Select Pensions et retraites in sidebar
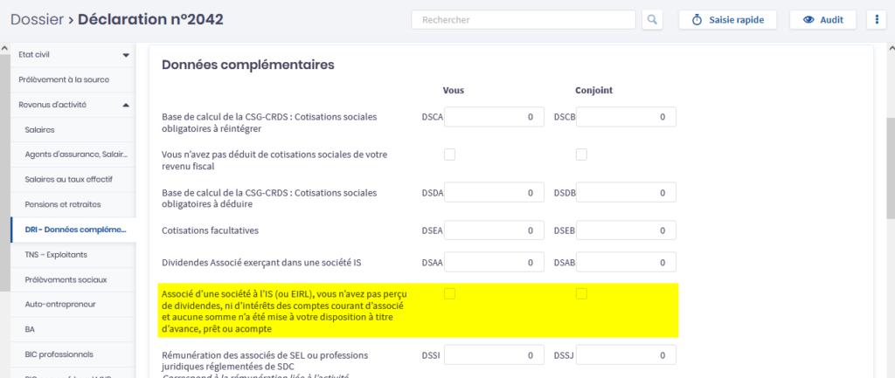Image resolution: width=895 pixels, height=378 pixels. (63, 204)
